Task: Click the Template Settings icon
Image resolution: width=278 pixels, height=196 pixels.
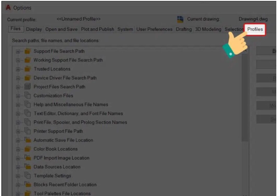Action: pos(27,176)
